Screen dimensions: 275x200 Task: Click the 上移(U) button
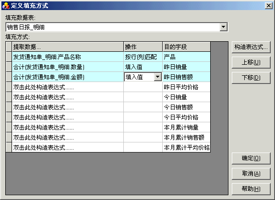point(251,62)
